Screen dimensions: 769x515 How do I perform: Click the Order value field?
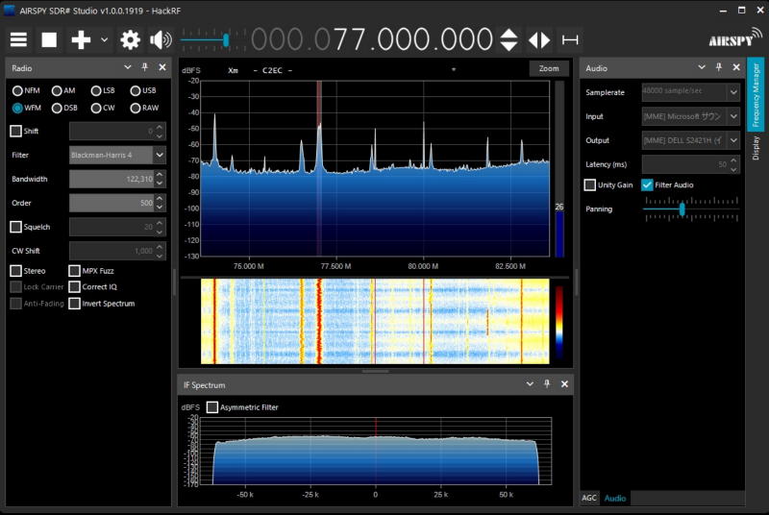click(112, 203)
